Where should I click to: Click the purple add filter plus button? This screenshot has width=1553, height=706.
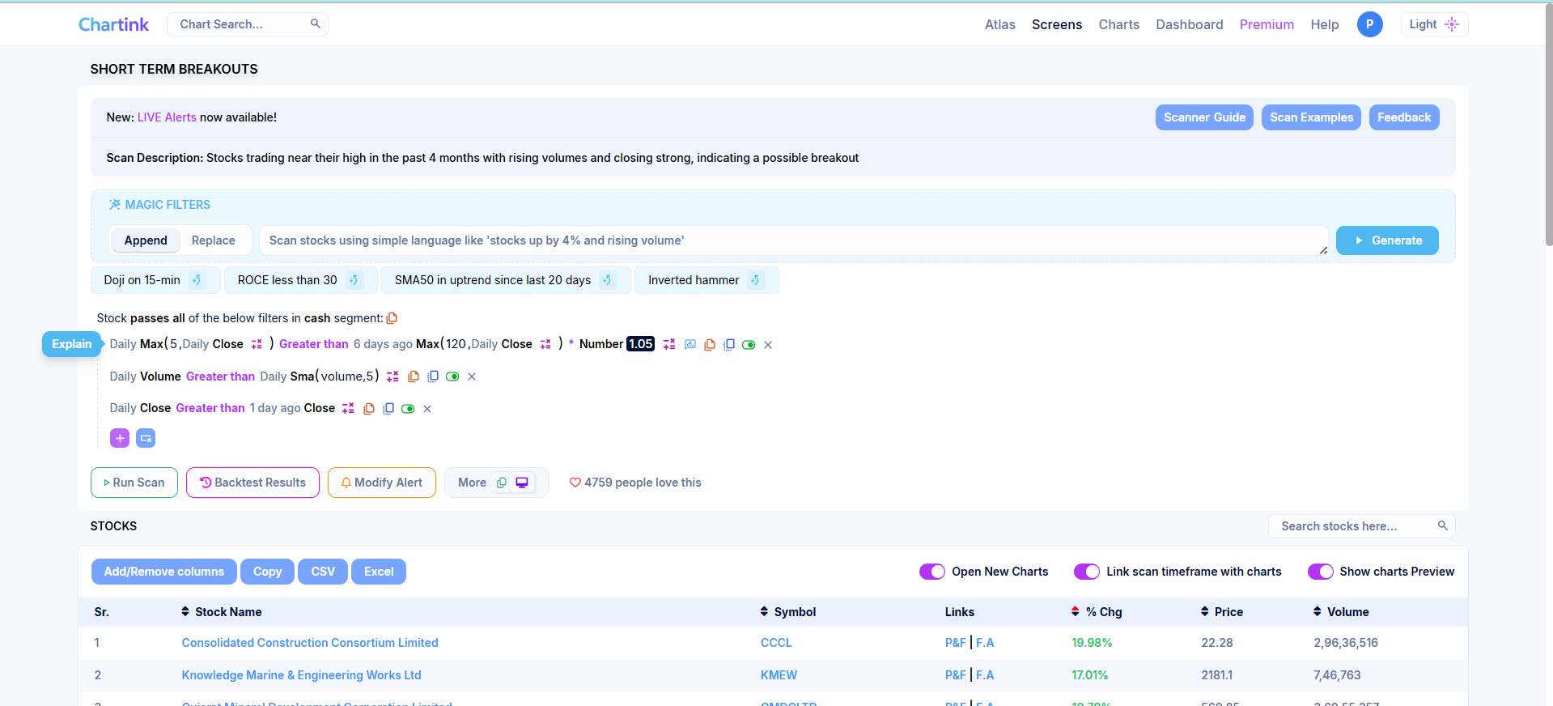tap(120, 438)
